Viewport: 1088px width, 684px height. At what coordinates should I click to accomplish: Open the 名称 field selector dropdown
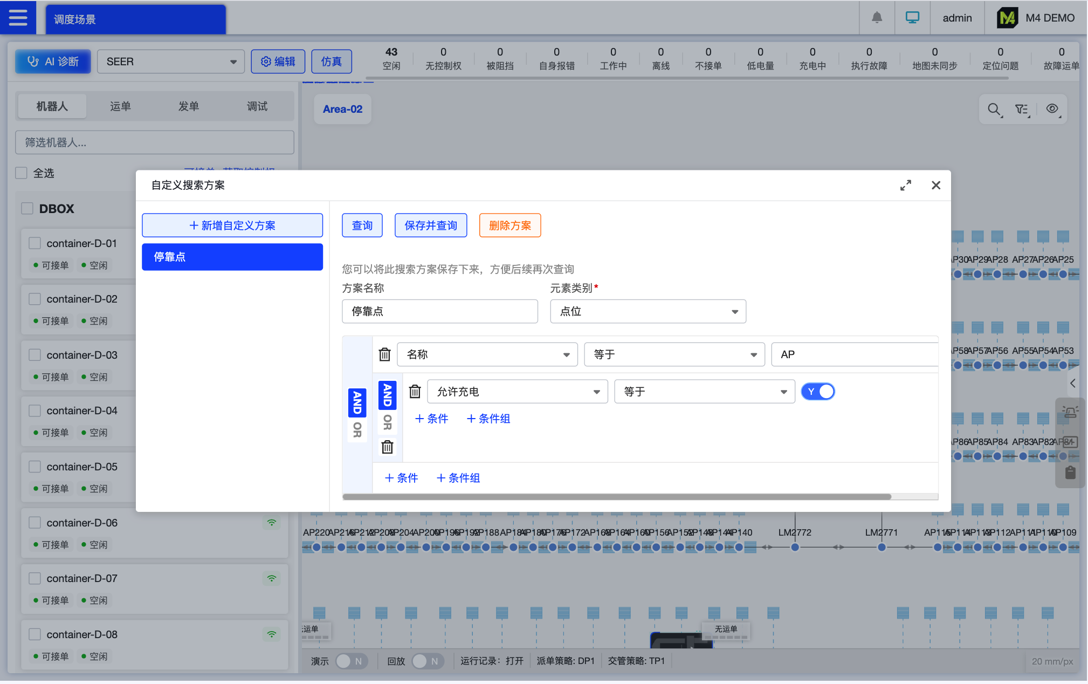pos(487,354)
